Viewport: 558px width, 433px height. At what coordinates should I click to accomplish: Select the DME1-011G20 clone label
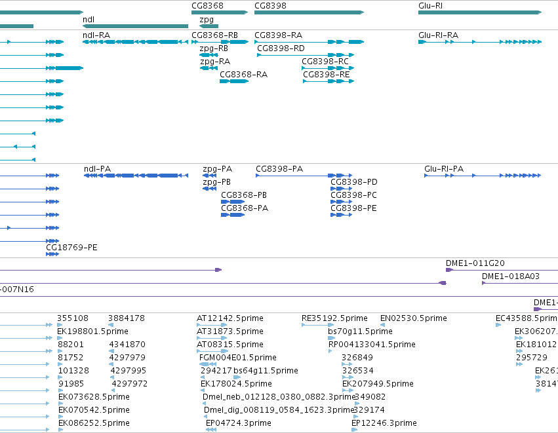475,263
